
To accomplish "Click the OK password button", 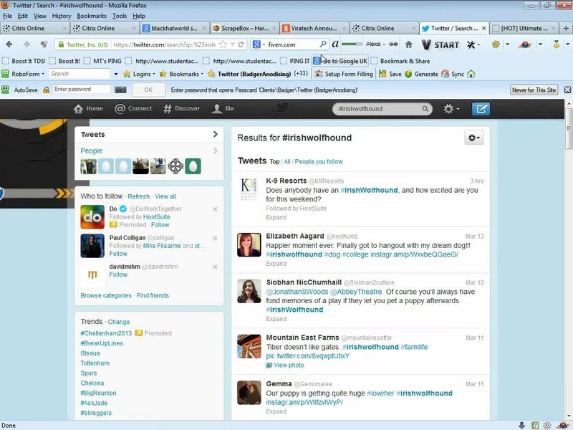I will coord(148,90).
